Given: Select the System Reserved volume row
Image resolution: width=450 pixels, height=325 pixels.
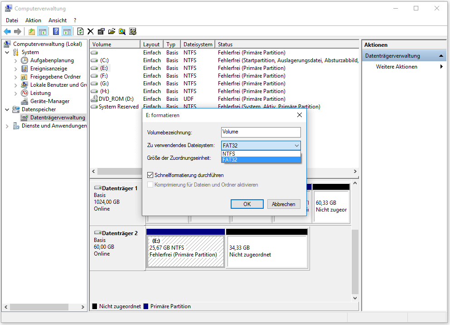Looking at the screenshot, I should tap(224, 107).
